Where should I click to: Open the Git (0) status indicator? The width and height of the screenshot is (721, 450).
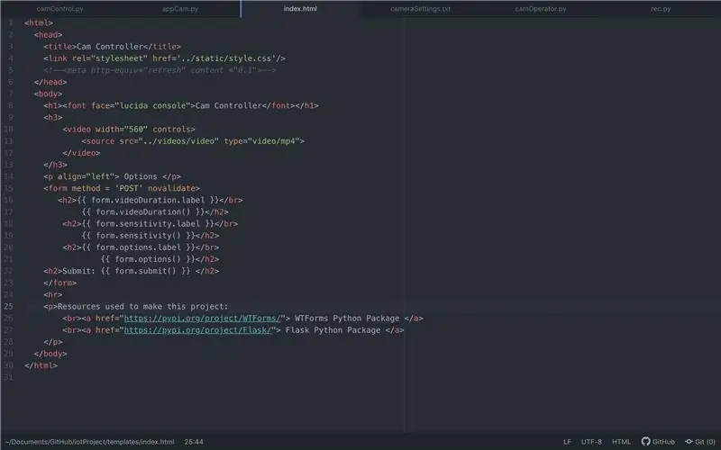700,442
